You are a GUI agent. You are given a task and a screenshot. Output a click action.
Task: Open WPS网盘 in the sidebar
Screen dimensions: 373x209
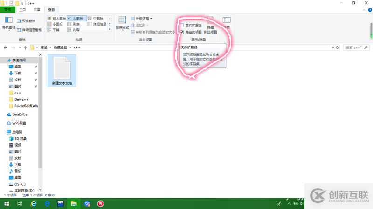(x=19, y=123)
